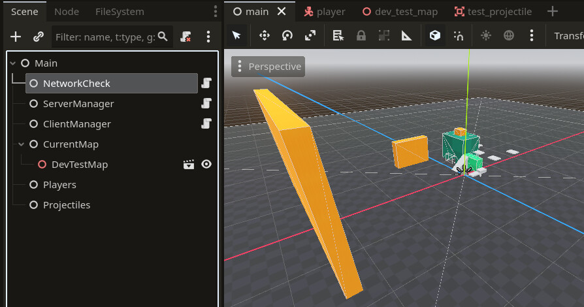584x307 pixels.
Task: Click the Instantiate Child Scene link icon
Action: coord(39,37)
